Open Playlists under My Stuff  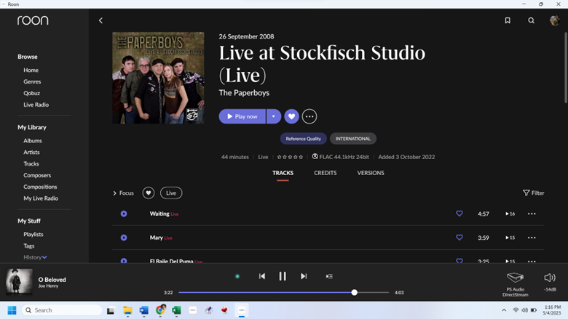click(33, 235)
